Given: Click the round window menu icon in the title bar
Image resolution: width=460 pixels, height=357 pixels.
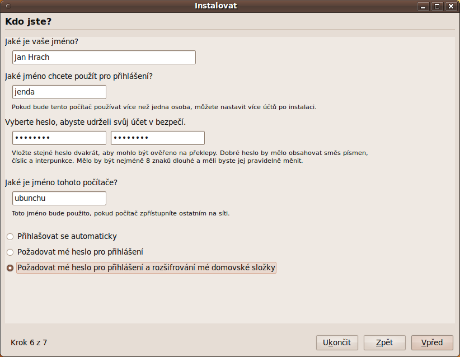Looking at the screenshot, I should (8, 6).
